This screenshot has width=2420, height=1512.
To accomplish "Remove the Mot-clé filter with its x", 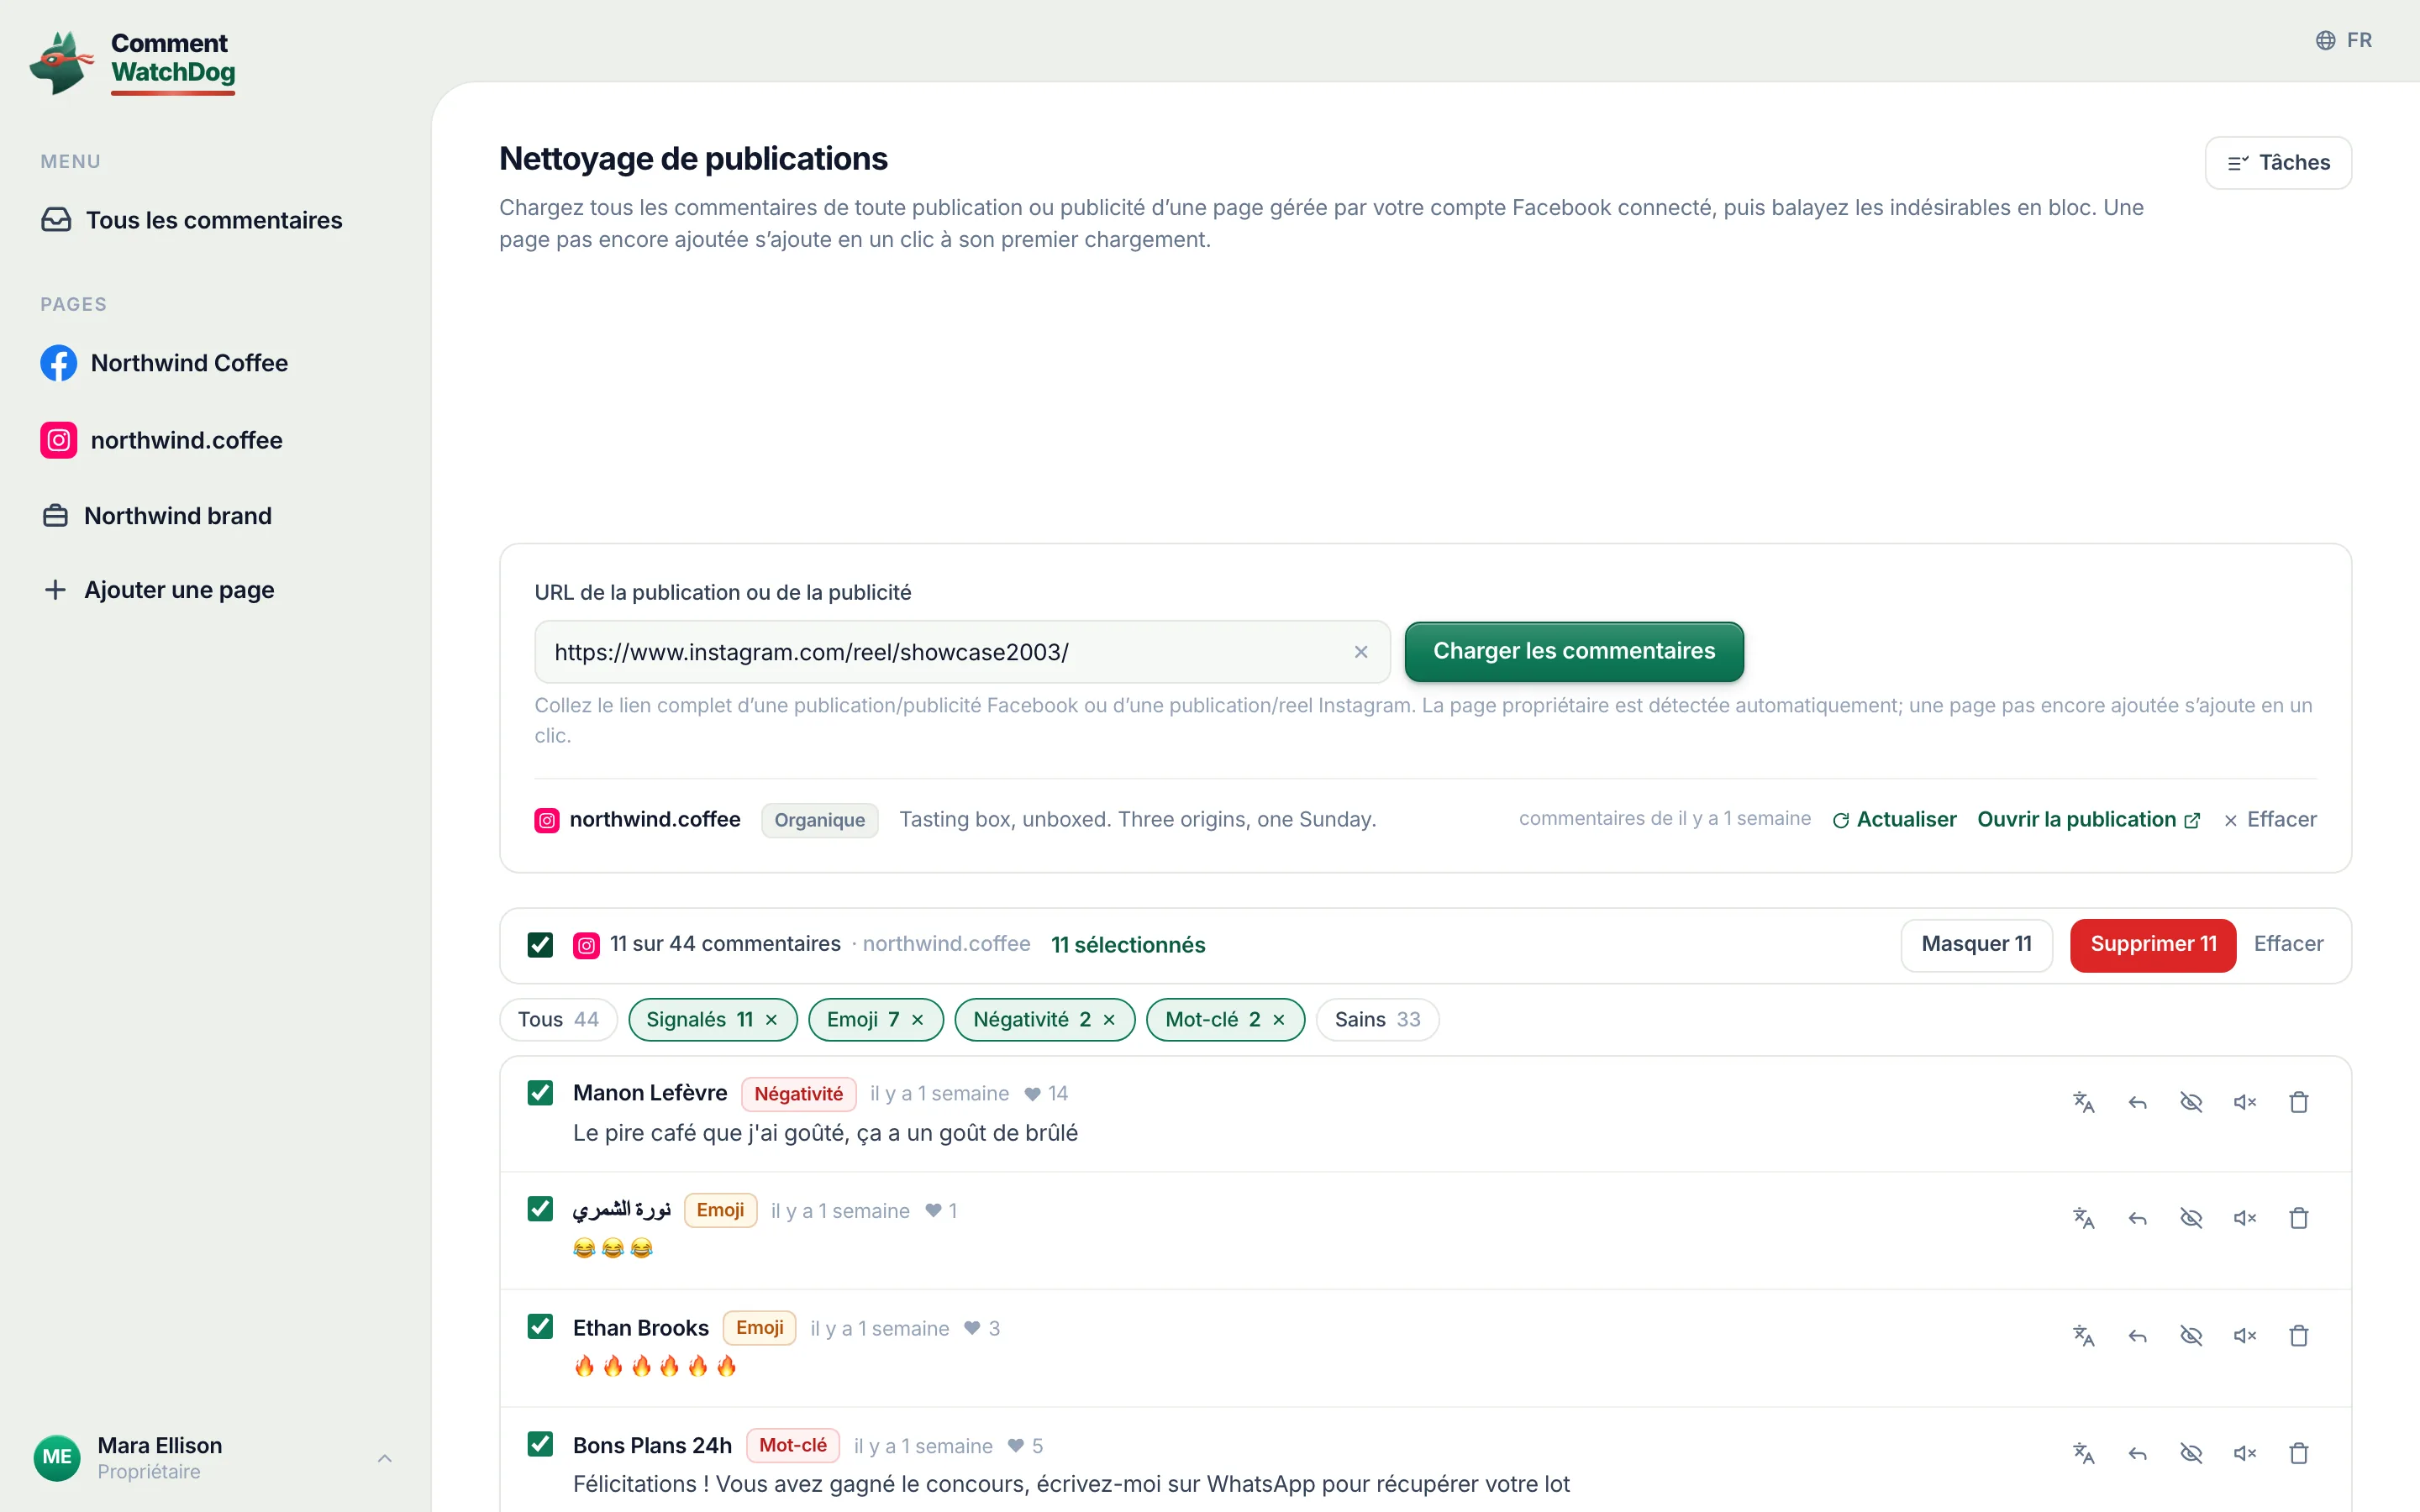I will click(x=1279, y=1020).
